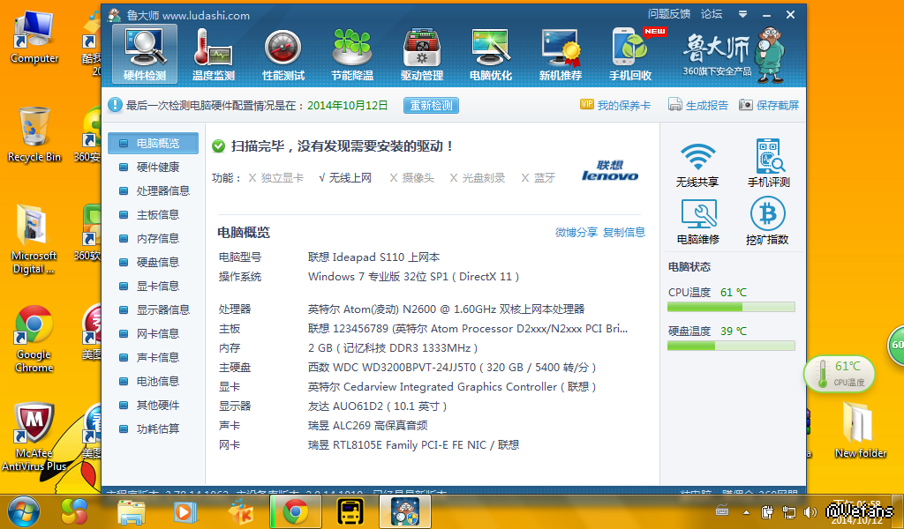
Task: Click the 复制信息 copy info link
Action: click(623, 233)
